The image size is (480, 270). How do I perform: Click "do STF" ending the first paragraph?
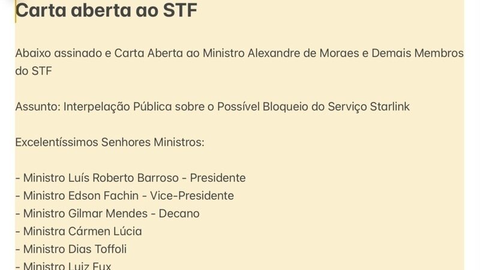(34, 71)
